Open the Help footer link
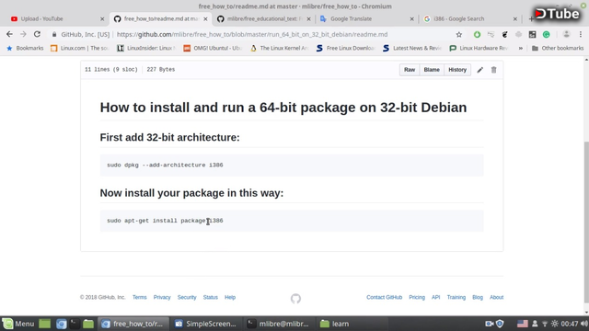The width and height of the screenshot is (589, 331). (x=230, y=297)
